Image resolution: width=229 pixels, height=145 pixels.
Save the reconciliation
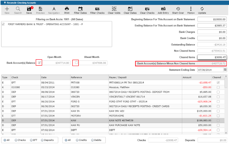29,10
